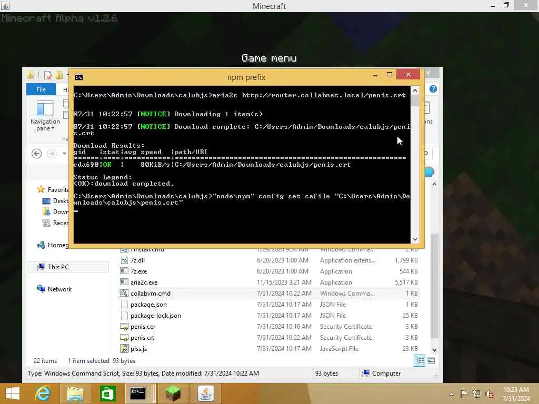Image resolution: width=539 pixels, height=404 pixels.
Task: Click the folder icon in Explorer's title bar
Action: click(x=31, y=75)
